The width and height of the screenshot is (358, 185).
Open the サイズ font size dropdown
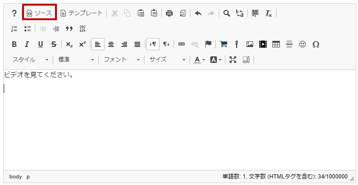pos(167,60)
